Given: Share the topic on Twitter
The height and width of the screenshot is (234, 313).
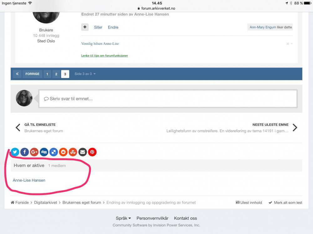Looking at the screenshot, I should coord(15,152).
